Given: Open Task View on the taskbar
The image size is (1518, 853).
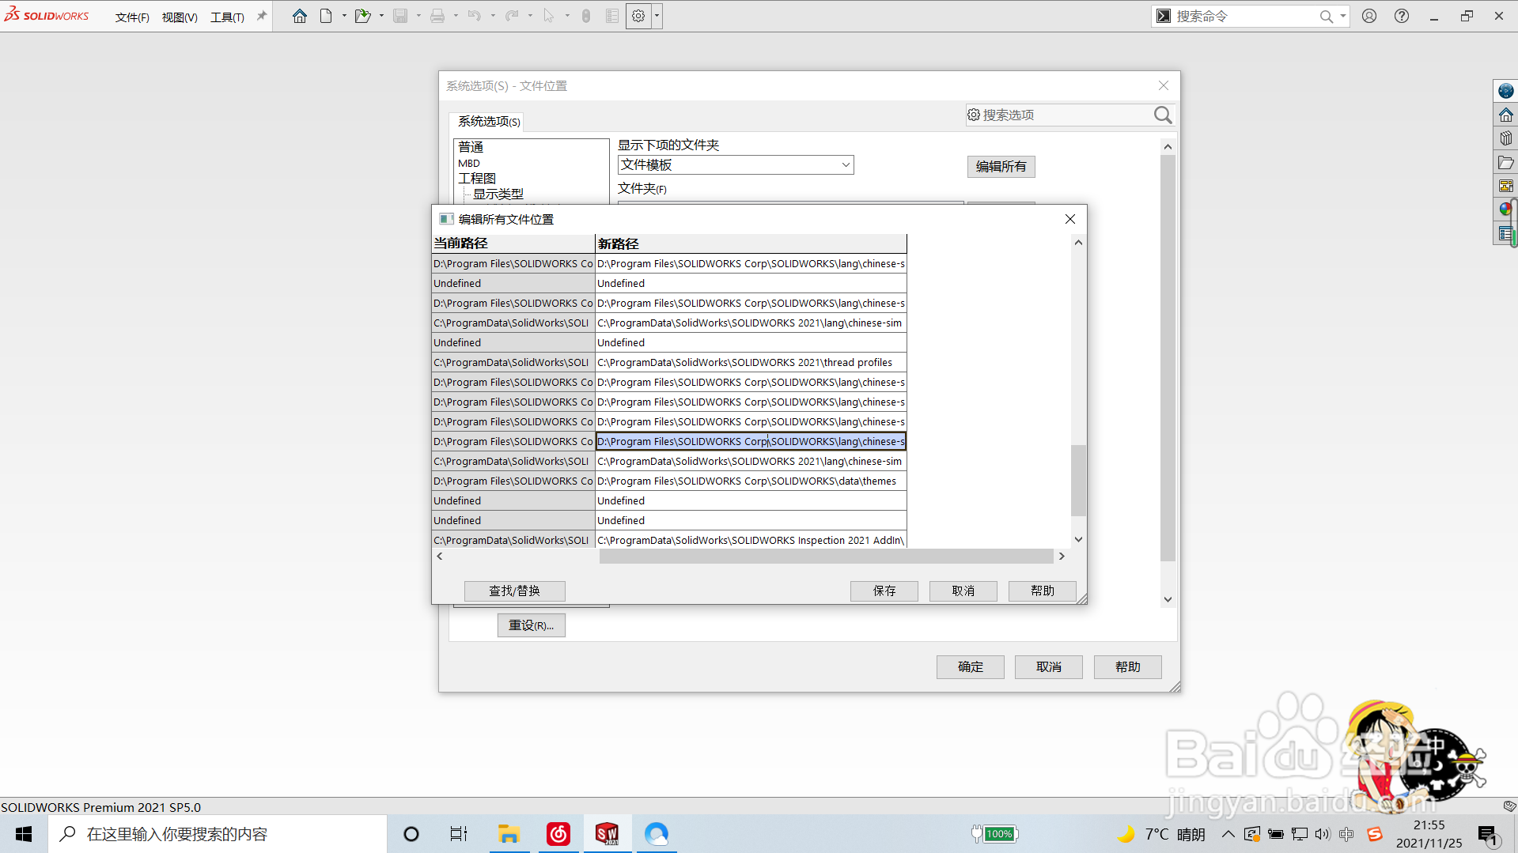Looking at the screenshot, I should coord(459,834).
